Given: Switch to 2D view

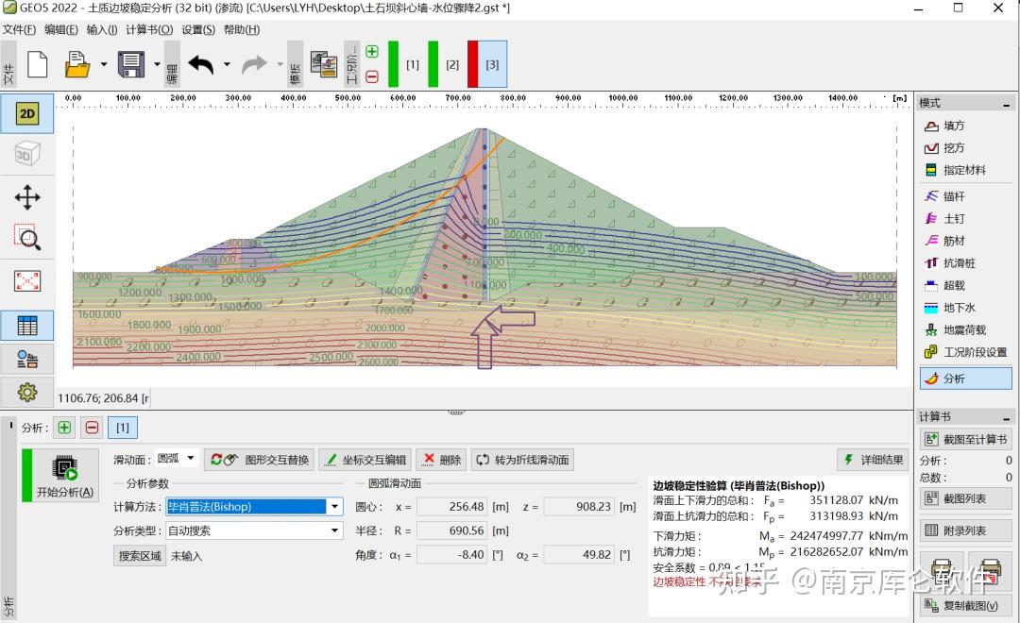Looking at the screenshot, I should click(26, 114).
